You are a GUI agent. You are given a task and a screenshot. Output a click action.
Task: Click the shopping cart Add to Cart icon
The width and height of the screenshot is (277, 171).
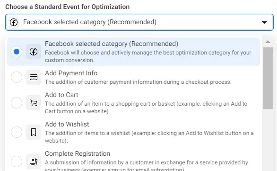tap(34, 103)
